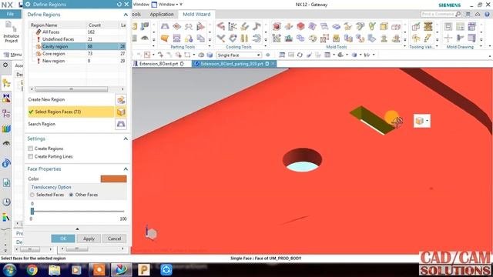The width and height of the screenshot is (493, 277).
Task: Select the Other Faces translucency option
Action: tap(71, 195)
